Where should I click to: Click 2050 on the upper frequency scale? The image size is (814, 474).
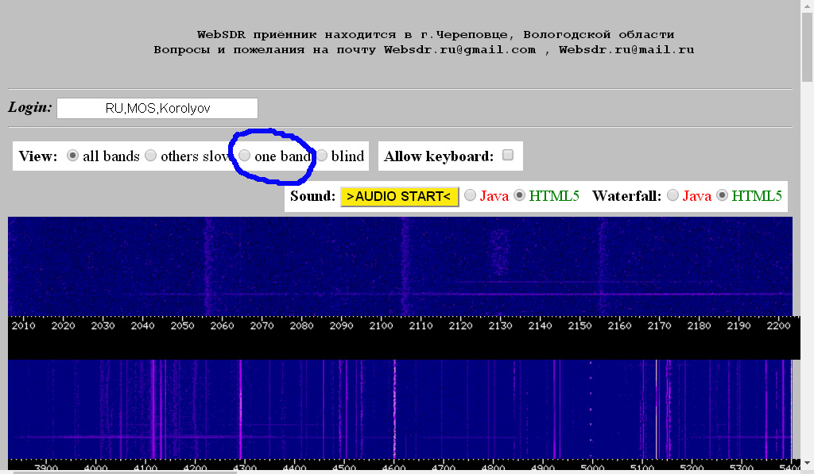[x=182, y=326]
